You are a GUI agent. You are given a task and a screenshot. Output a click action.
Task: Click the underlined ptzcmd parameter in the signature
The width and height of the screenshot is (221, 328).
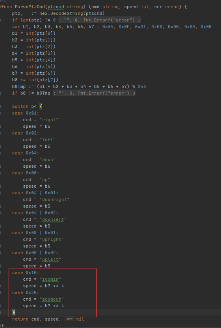(56, 7)
